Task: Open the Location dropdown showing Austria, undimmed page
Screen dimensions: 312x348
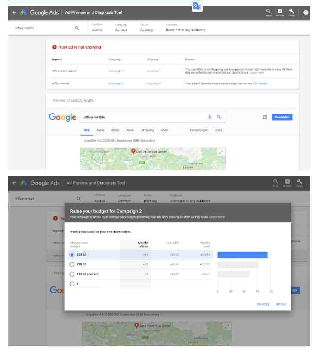Action: 97,28
